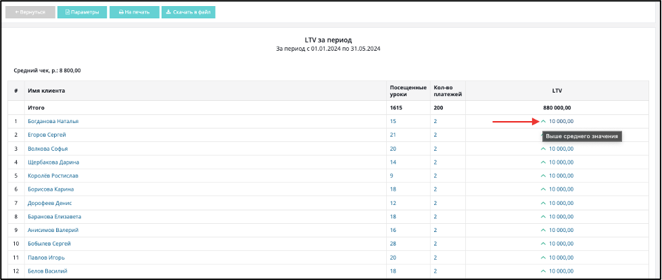The image size is (662, 280).
Task: Send the report На печать
Action: [x=135, y=12]
